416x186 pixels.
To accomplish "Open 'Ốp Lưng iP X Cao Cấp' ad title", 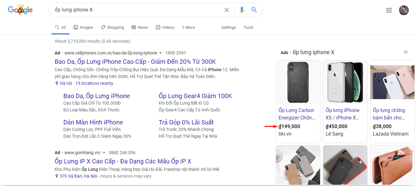I will (x=123, y=161).
